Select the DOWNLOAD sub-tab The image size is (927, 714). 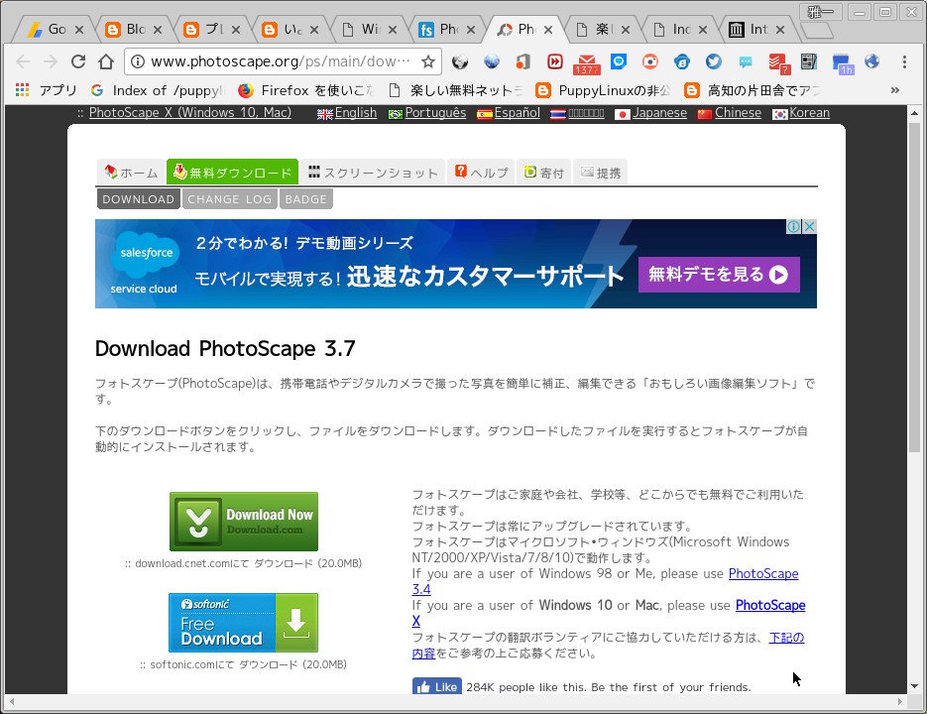pos(139,199)
